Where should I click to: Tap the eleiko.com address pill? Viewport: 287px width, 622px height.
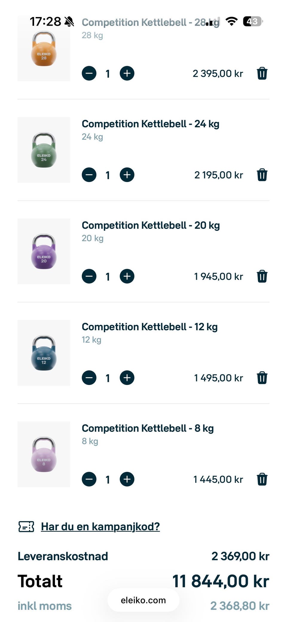click(x=143, y=600)
